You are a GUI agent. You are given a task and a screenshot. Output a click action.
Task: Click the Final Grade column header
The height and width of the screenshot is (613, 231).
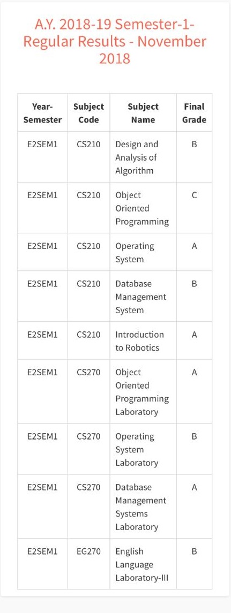[x=194, y=113]
